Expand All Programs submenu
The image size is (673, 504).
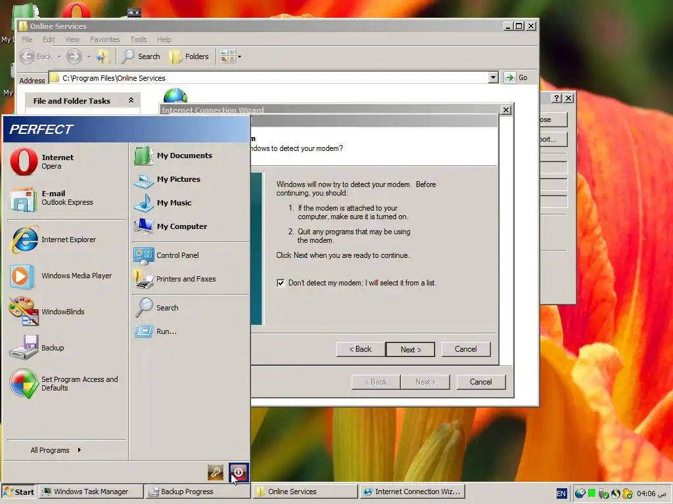click(56, 450)
